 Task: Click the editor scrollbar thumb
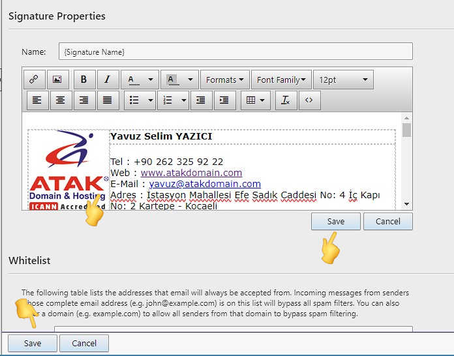(406, 130)
